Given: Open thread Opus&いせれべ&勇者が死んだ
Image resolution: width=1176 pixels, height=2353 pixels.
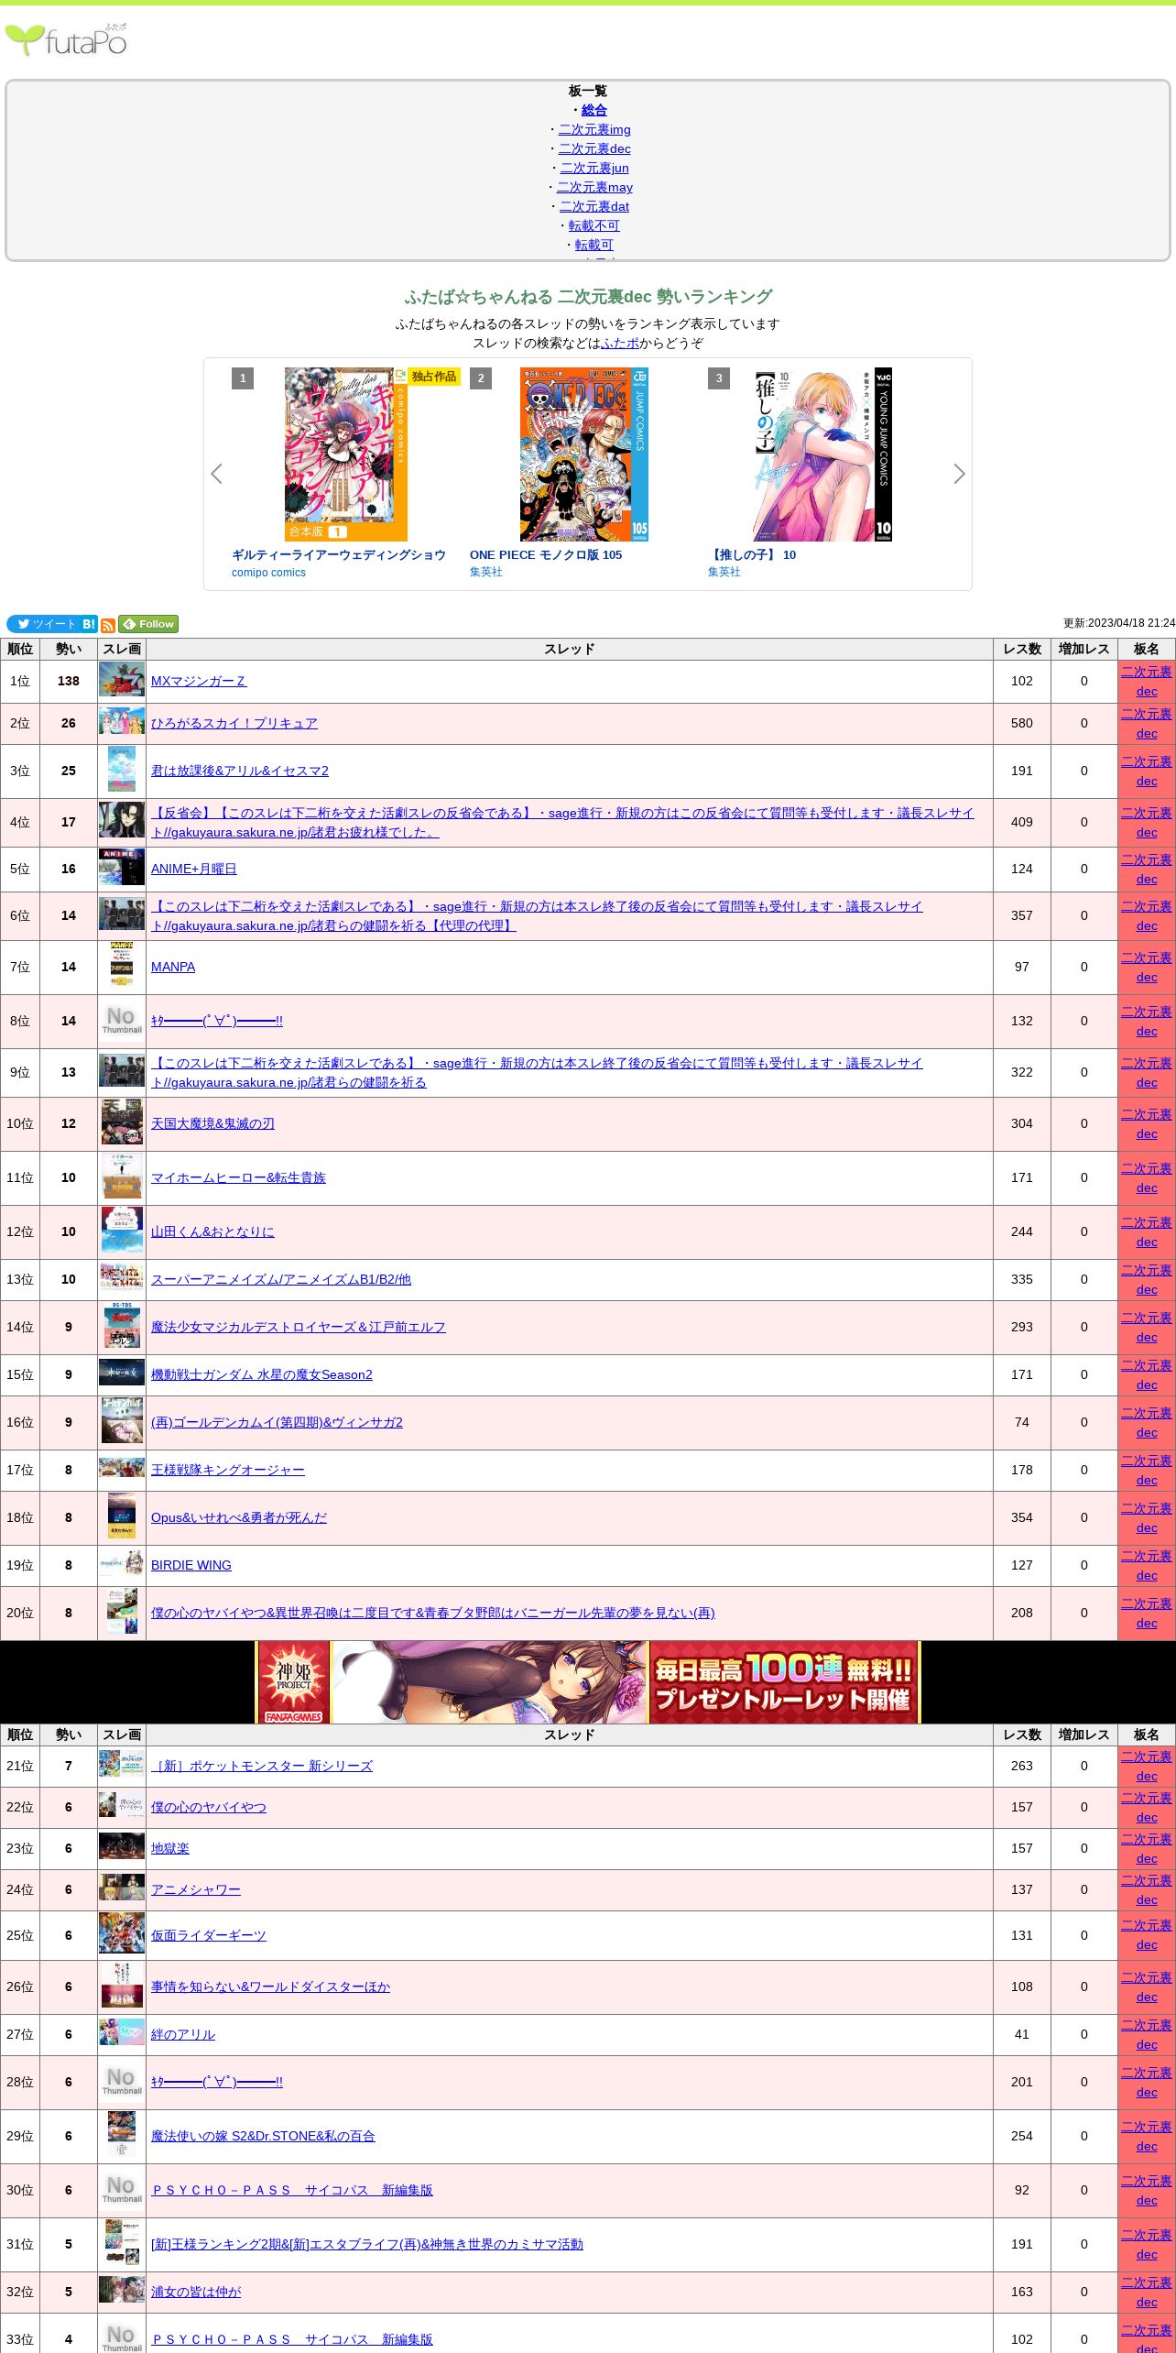Looking at the screenshot, I should click(x=239, y=1517).
